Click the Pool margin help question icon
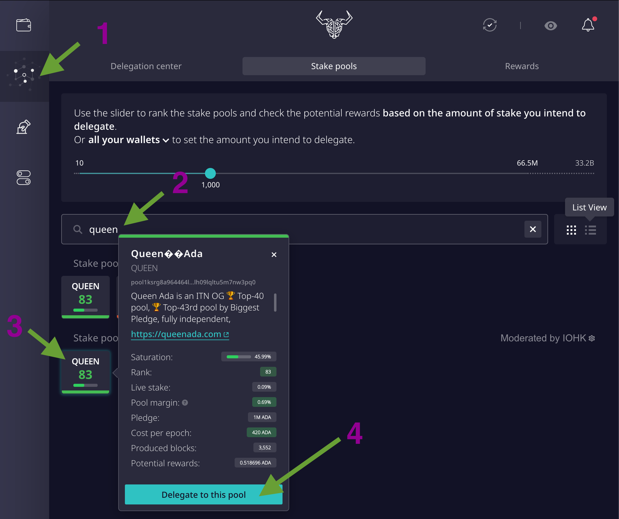Image resolution: width=619 pixels, height=519 pixels. point(185,403)
